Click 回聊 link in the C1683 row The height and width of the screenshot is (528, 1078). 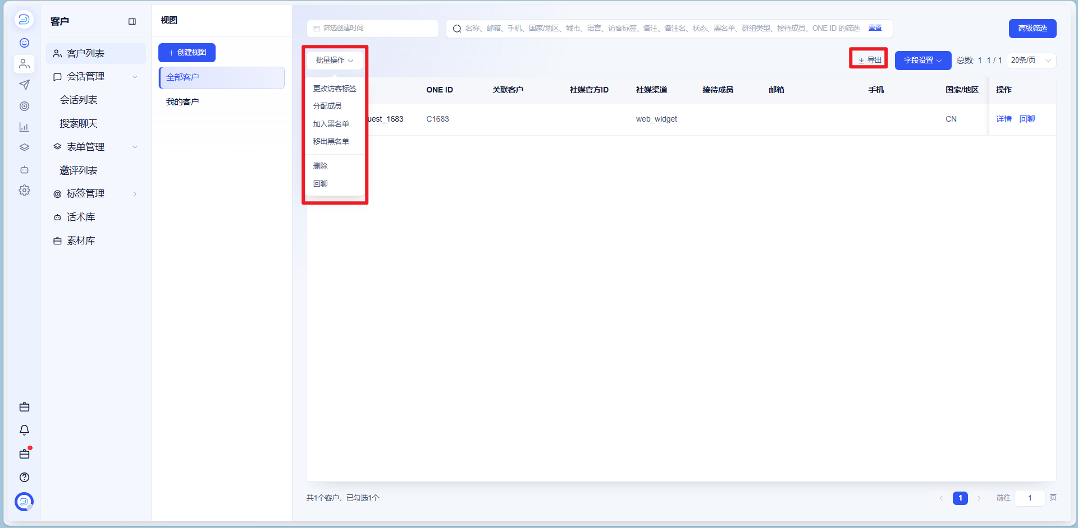point(1027,119)
